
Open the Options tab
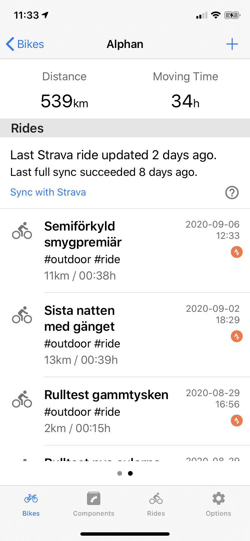(x=218, y=504)
